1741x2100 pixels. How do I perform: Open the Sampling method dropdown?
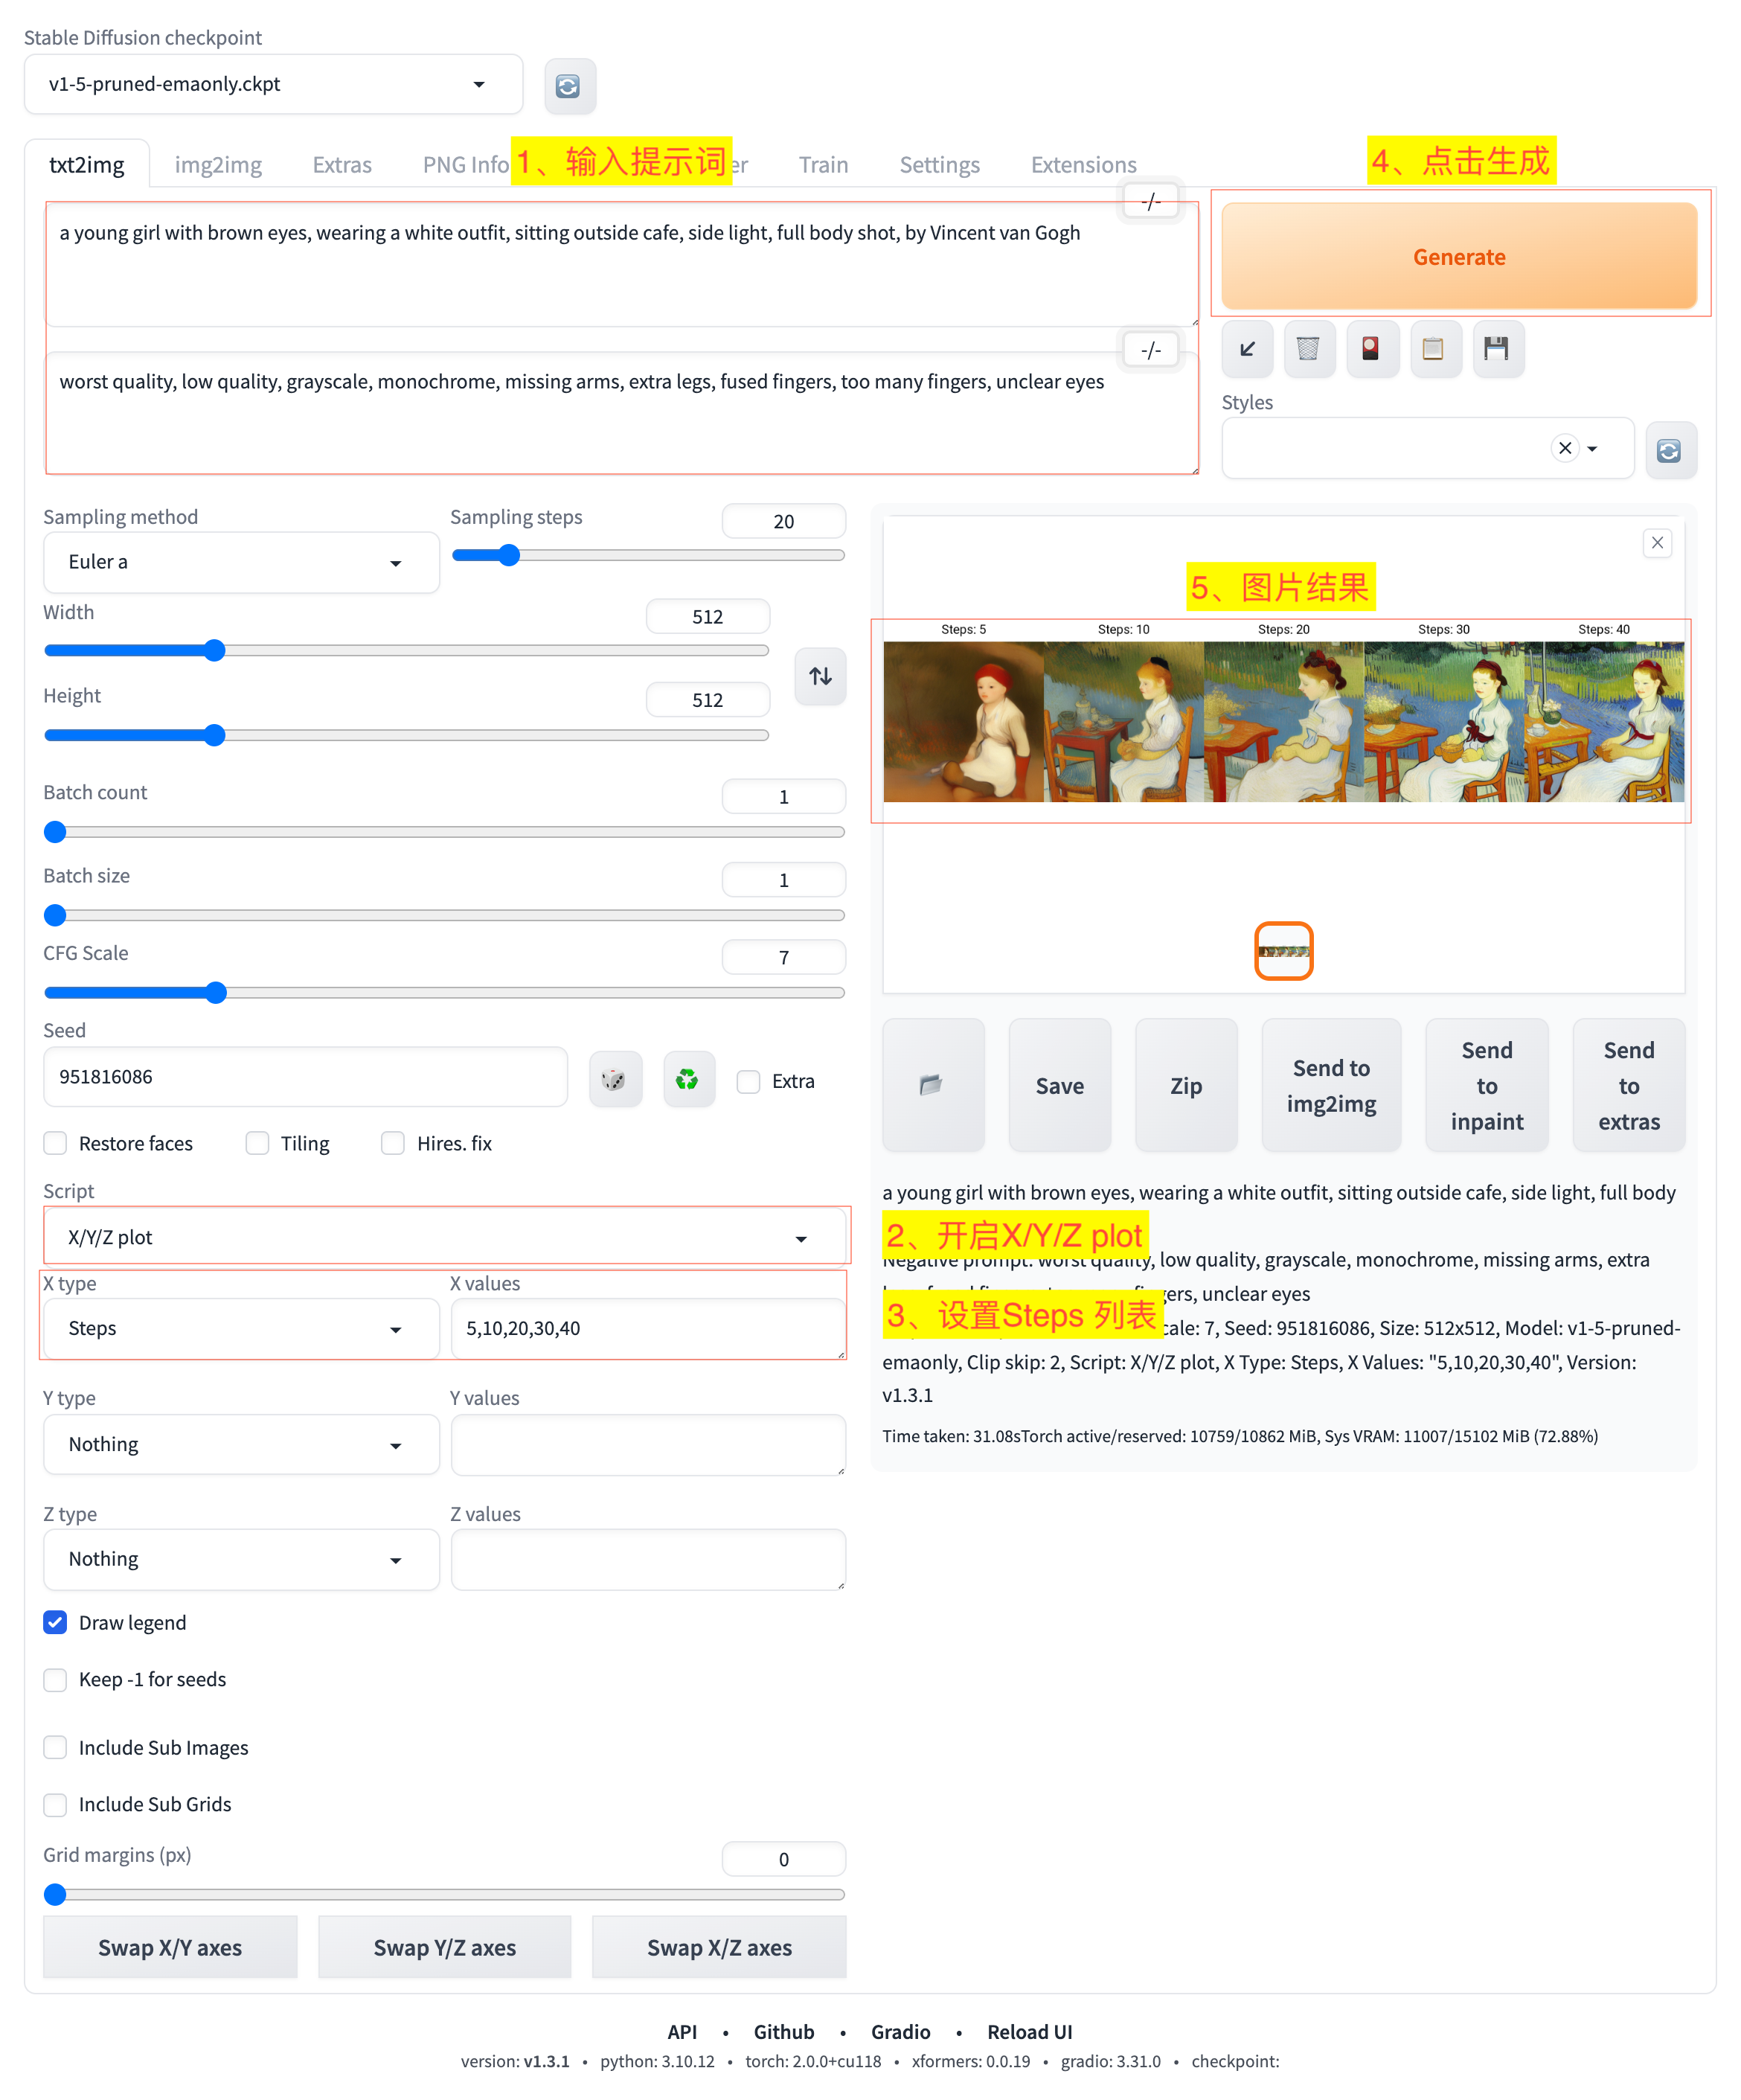240,563
